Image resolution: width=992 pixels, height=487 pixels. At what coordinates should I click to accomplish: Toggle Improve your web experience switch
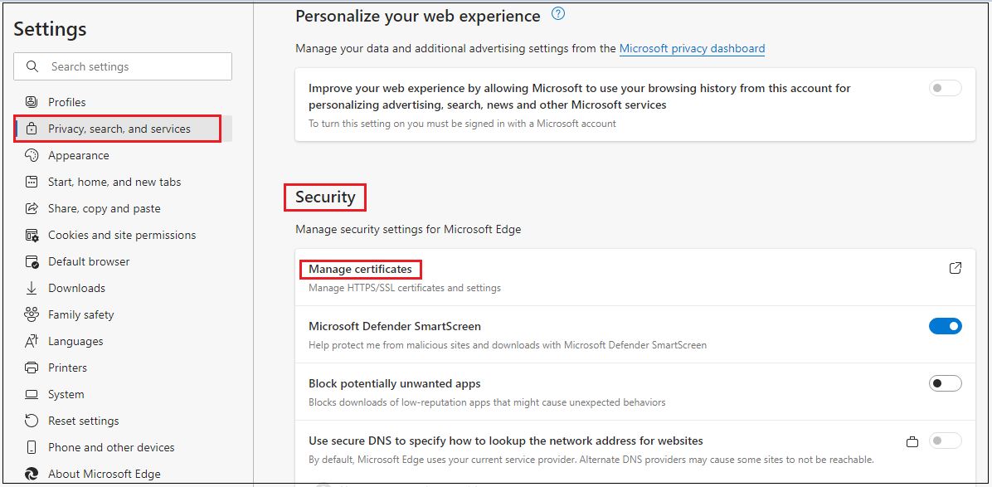pyautogui.click(x=945, y=88)
